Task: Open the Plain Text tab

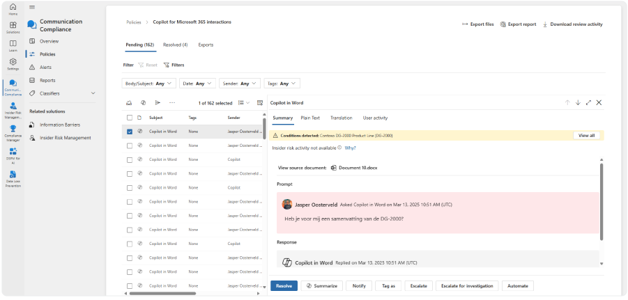Action: 310,118
